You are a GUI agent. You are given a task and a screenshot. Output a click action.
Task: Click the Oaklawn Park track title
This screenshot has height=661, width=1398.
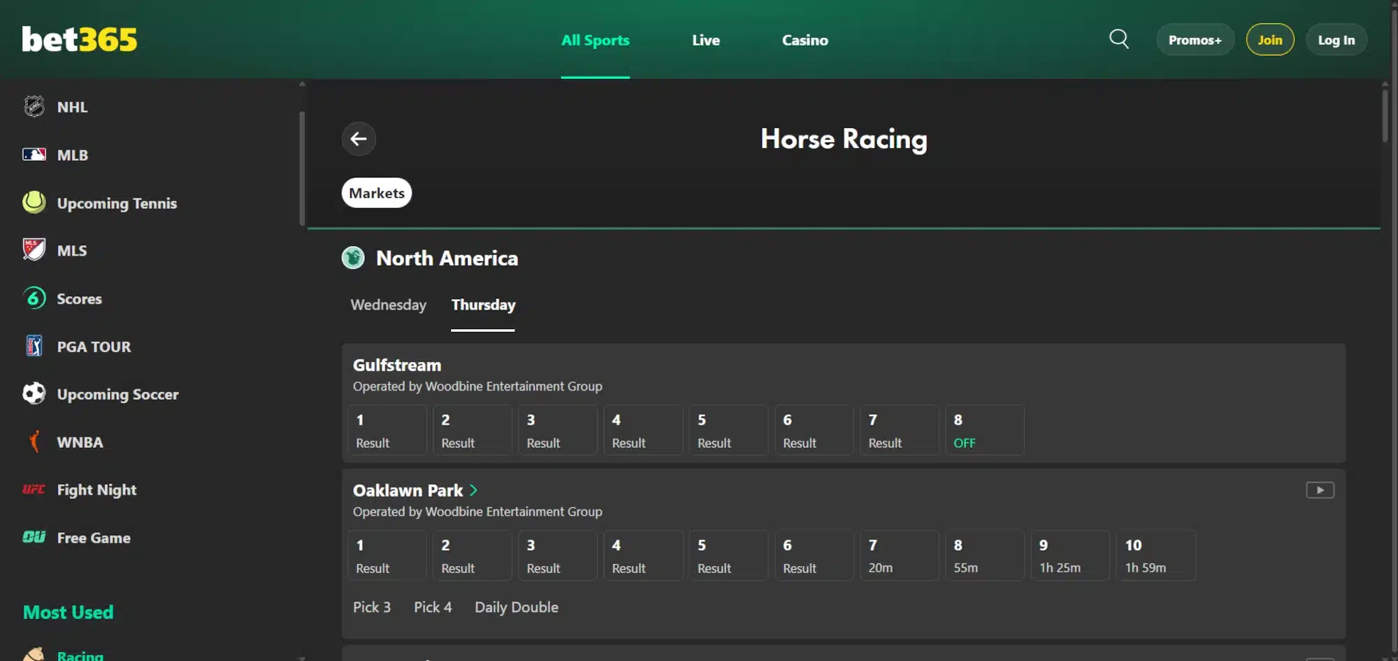point(408,491)
